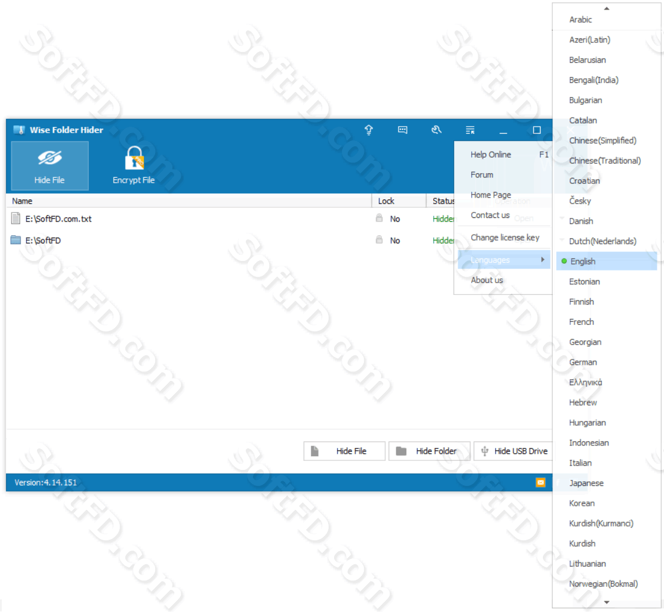Select Danish language option
Image resolution: width=664 pixels, height=612 pixels.
[x=606, y=221]
